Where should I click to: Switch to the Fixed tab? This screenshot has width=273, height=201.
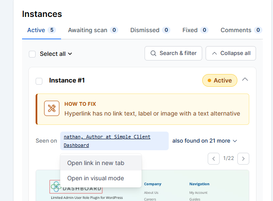[x=195, y=30]
